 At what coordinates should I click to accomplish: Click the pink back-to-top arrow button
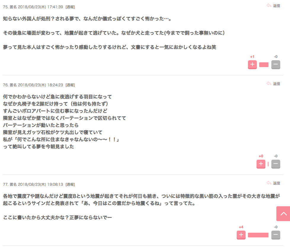(283, 214)
